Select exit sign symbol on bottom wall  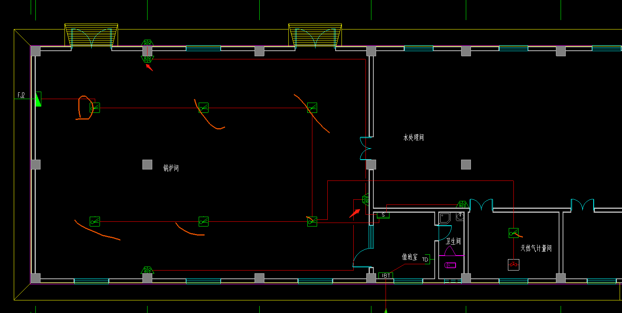[147, 270]
